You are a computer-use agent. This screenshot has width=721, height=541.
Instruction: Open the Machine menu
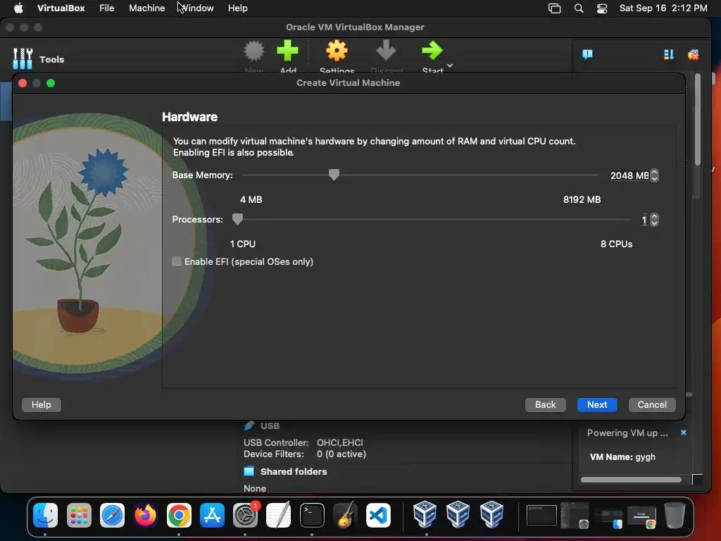146,8
